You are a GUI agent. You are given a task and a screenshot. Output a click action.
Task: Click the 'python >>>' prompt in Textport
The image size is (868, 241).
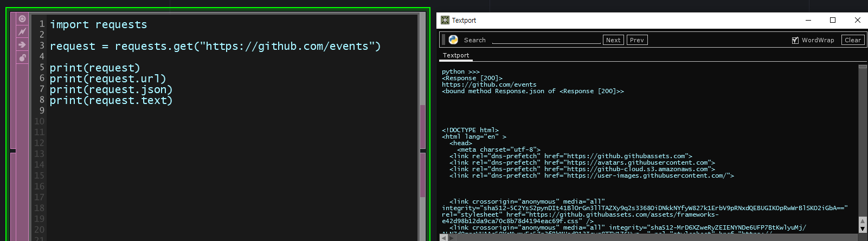coord(461,71)
